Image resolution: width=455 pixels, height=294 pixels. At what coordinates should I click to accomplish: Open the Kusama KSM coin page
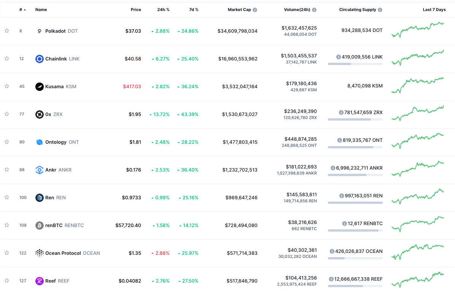point(60,86)
